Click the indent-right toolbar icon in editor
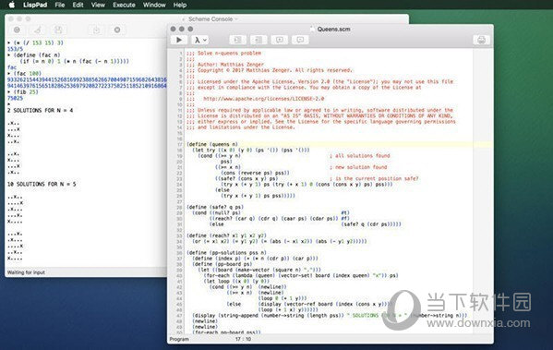This screenshot has width=553, height=350. click(237, 40)
